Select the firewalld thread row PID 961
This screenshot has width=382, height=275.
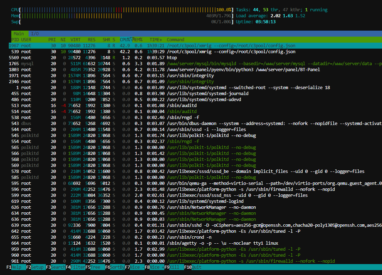tap(195, 261)
